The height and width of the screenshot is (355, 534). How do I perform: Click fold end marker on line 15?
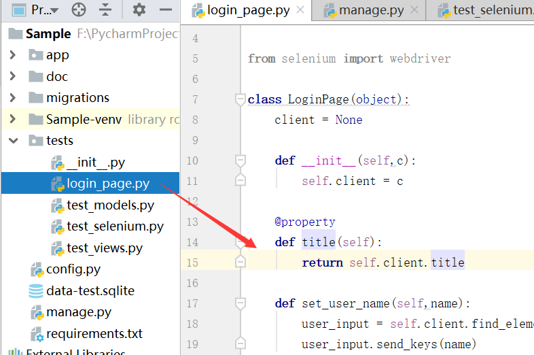240,262
